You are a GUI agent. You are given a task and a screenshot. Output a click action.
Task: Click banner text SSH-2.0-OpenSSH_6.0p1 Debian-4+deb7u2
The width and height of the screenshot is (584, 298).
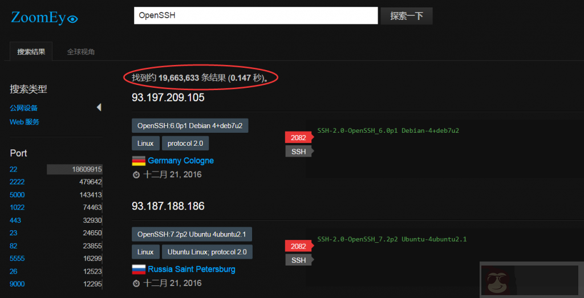pyautogui.click(x=388, y=130)
